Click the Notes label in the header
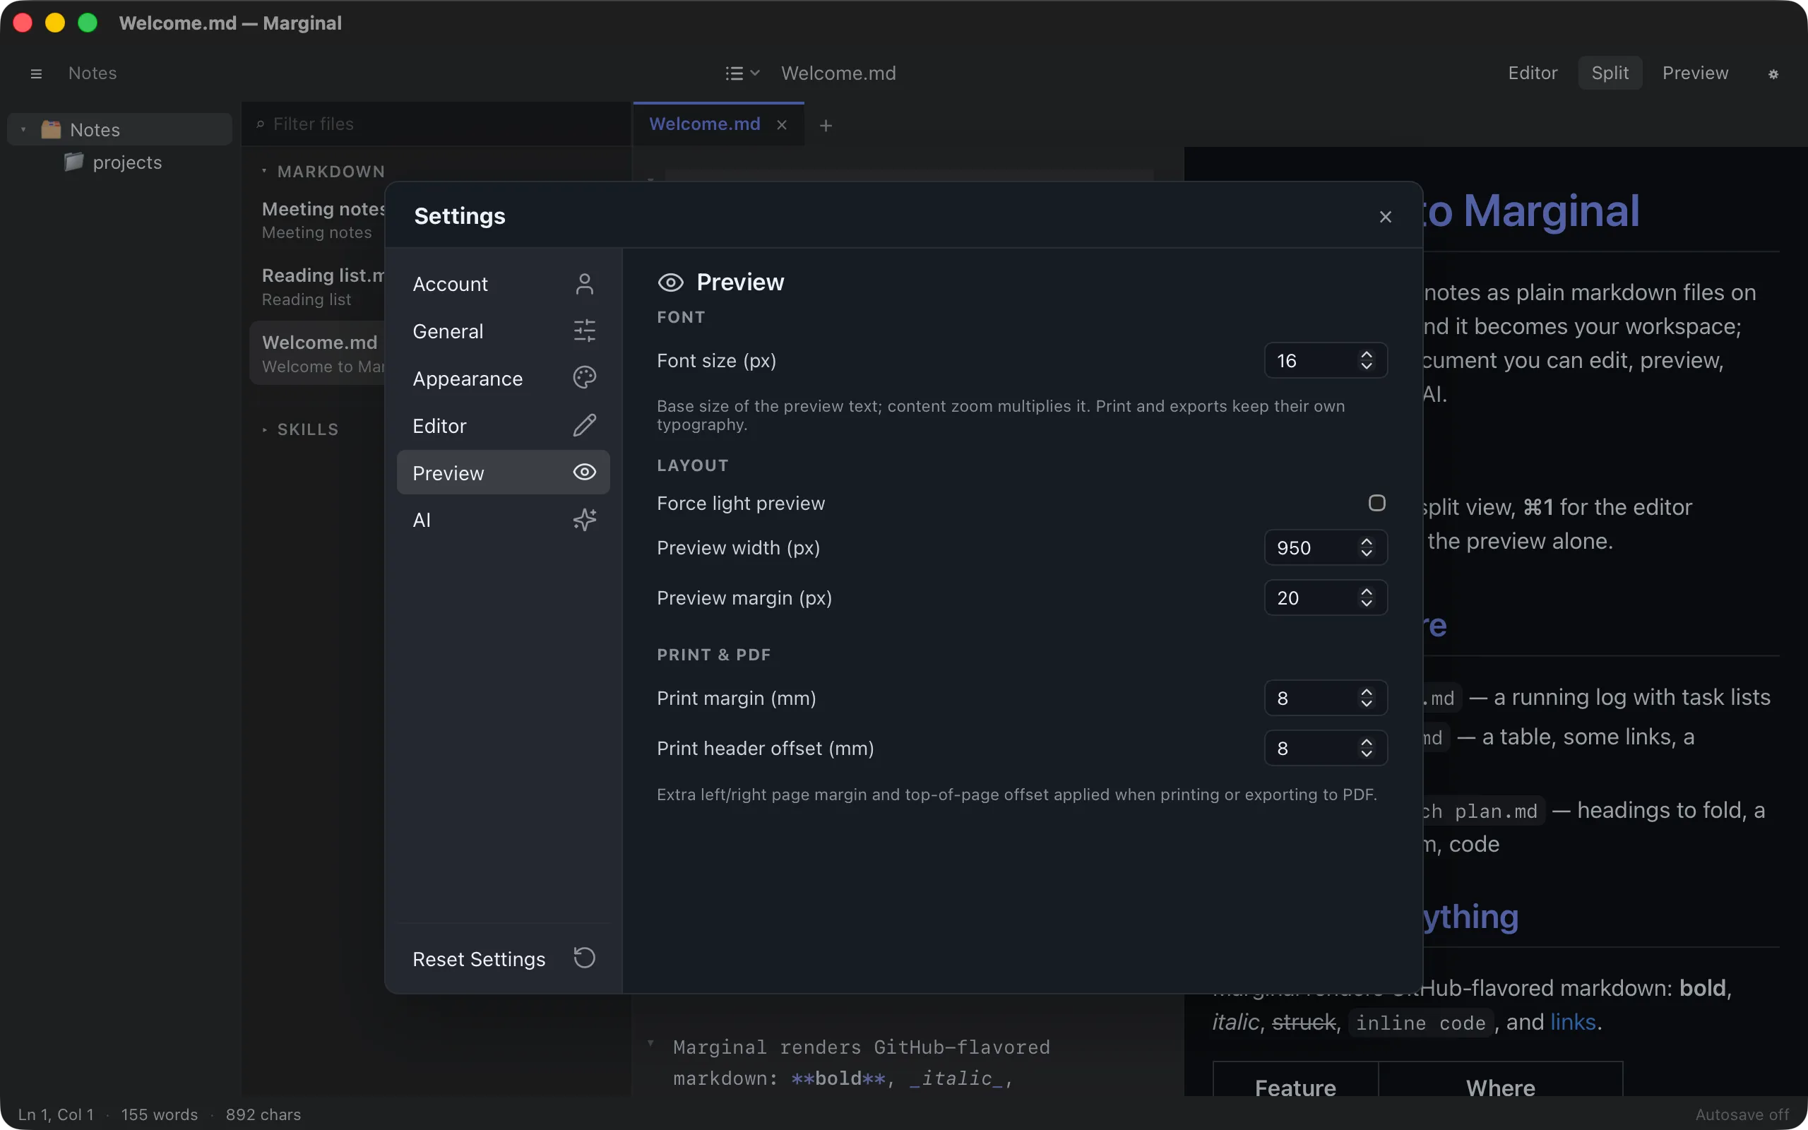1808x1130 pixels. coord(93,73)
